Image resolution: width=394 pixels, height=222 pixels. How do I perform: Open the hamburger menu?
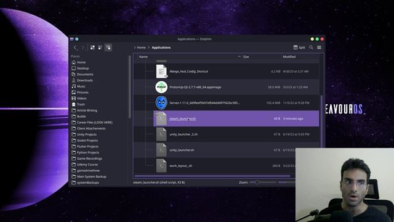(319, 47)
